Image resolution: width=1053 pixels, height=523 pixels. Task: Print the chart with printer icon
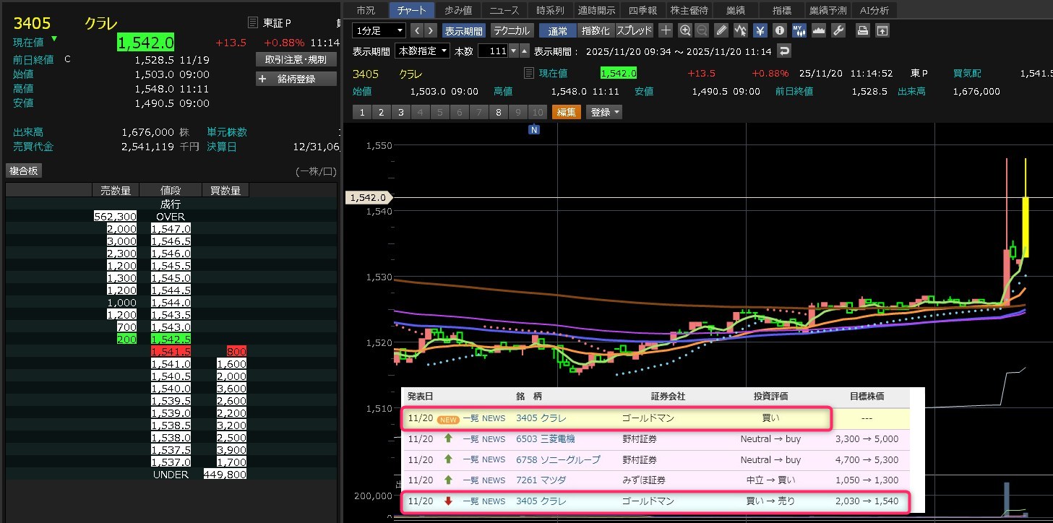tap(862, 30)
